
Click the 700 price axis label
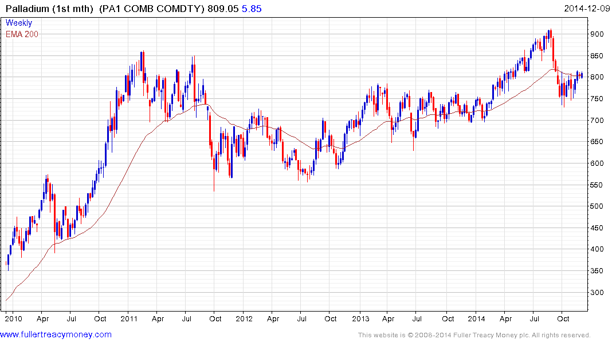click(597, 121)
